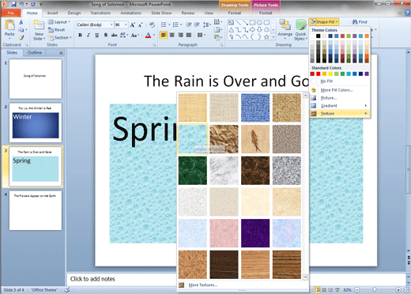
Task: Switch to the Transitions tab
Action: [100, 13]
